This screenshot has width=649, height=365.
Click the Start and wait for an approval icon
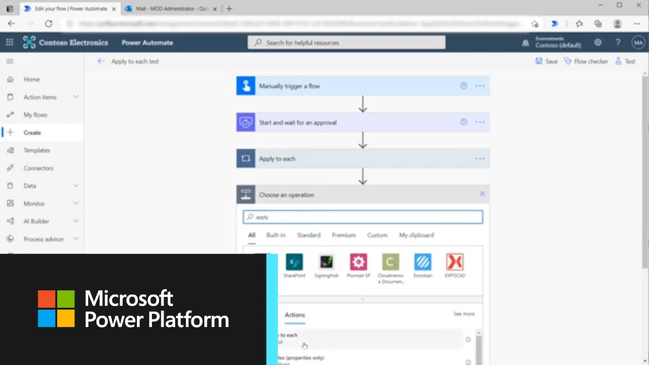pyautogui.click(x=245, y=122)
